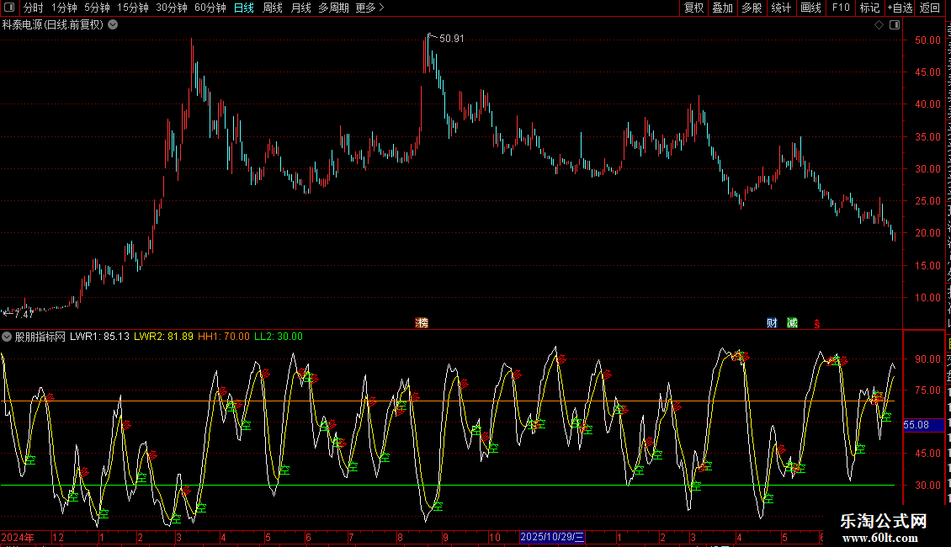Image resolution: width=951 pixels, height=547 pixels.
Task: Click the 叠加 overlay button
Action: [722, 8]
